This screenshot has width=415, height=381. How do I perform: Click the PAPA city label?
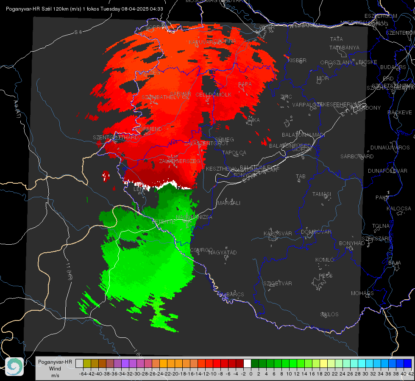point(245,84)
